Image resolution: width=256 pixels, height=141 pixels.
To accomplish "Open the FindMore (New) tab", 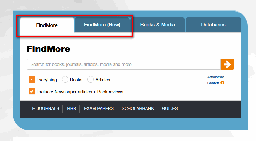I will click(x=102, y=25).
